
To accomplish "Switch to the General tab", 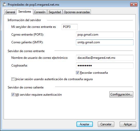I will 10,12.
